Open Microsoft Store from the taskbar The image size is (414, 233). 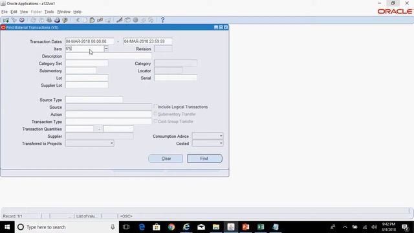tap(157, 227)
